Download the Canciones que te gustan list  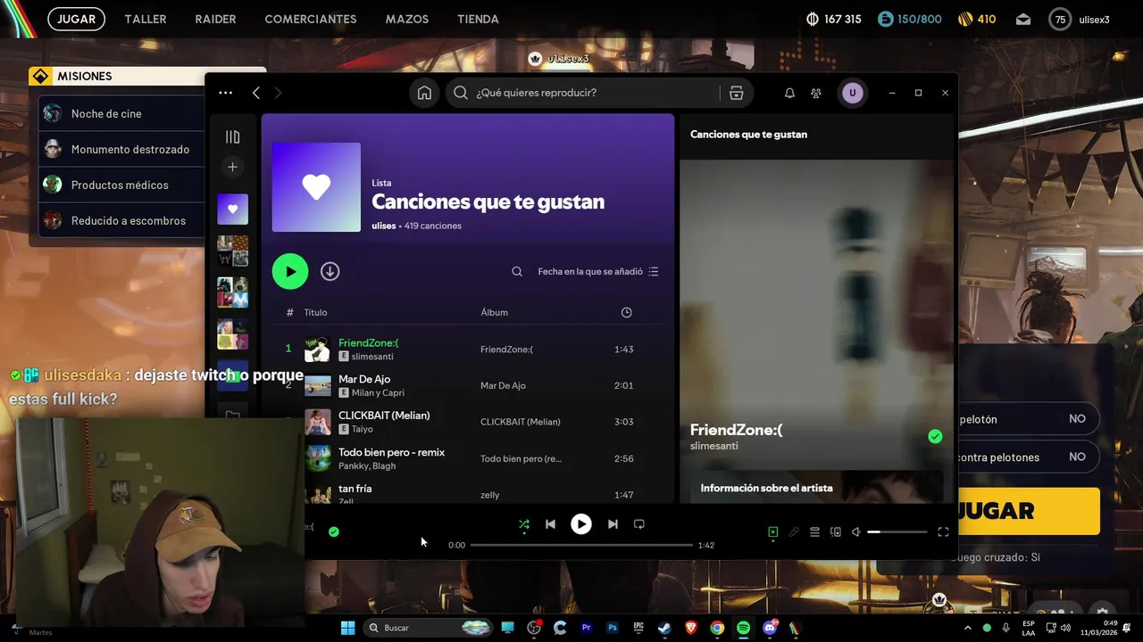330,271
